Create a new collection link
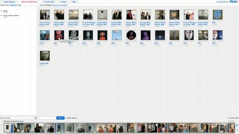The image size is (239, 134). [x=13, y=5]
